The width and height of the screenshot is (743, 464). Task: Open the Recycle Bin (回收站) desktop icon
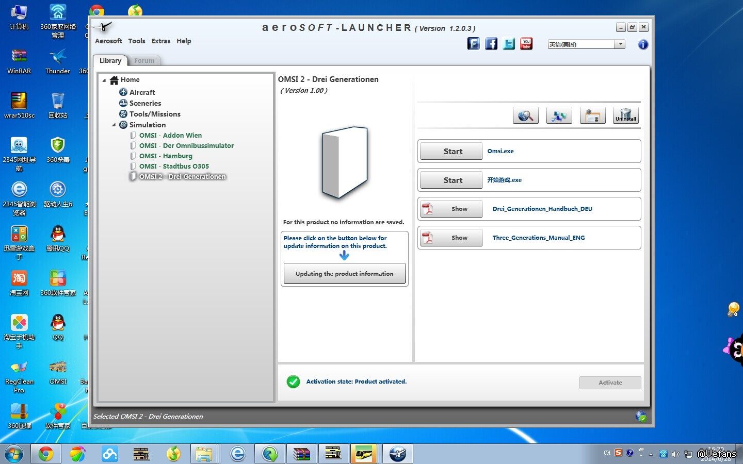58,106
